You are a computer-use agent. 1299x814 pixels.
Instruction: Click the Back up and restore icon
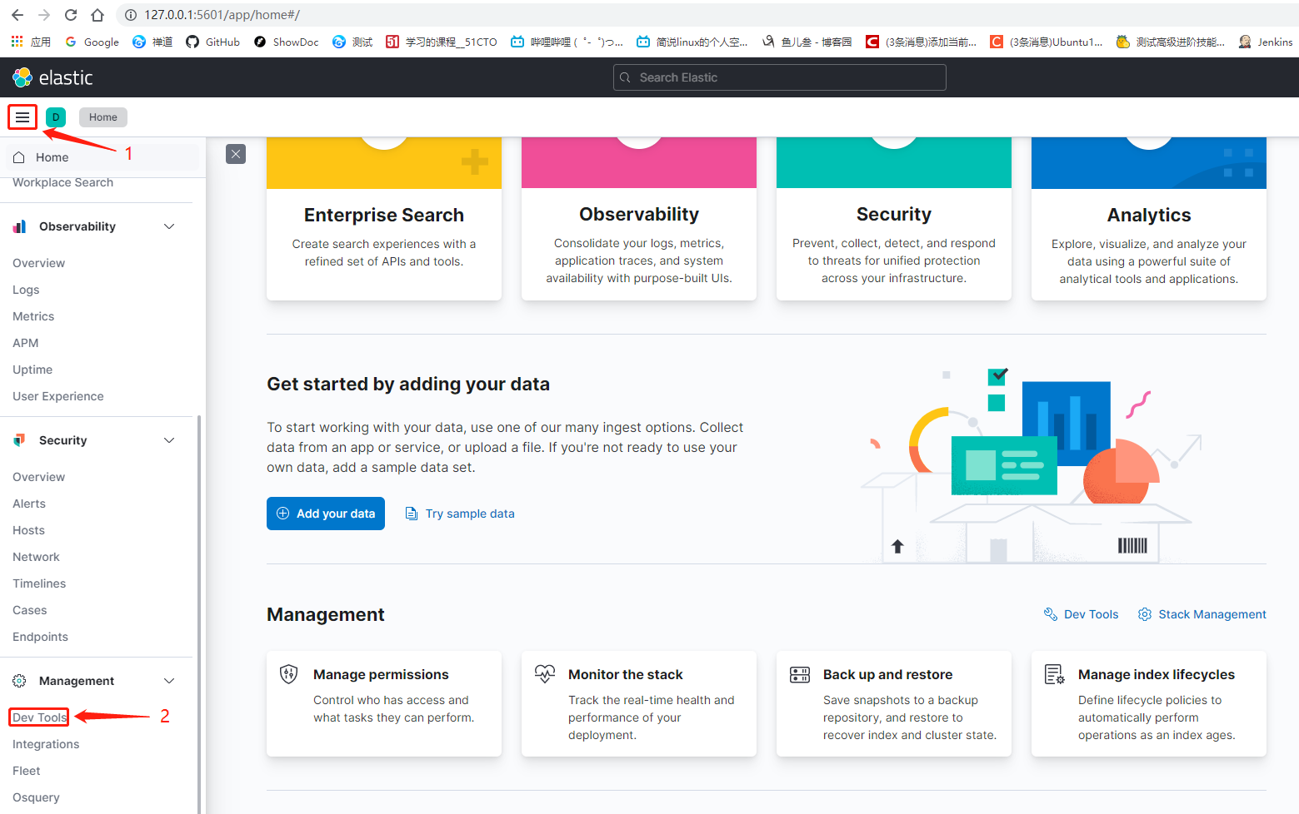800,674
